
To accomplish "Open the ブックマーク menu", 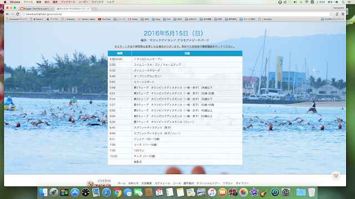I will [x=68, y=2].
